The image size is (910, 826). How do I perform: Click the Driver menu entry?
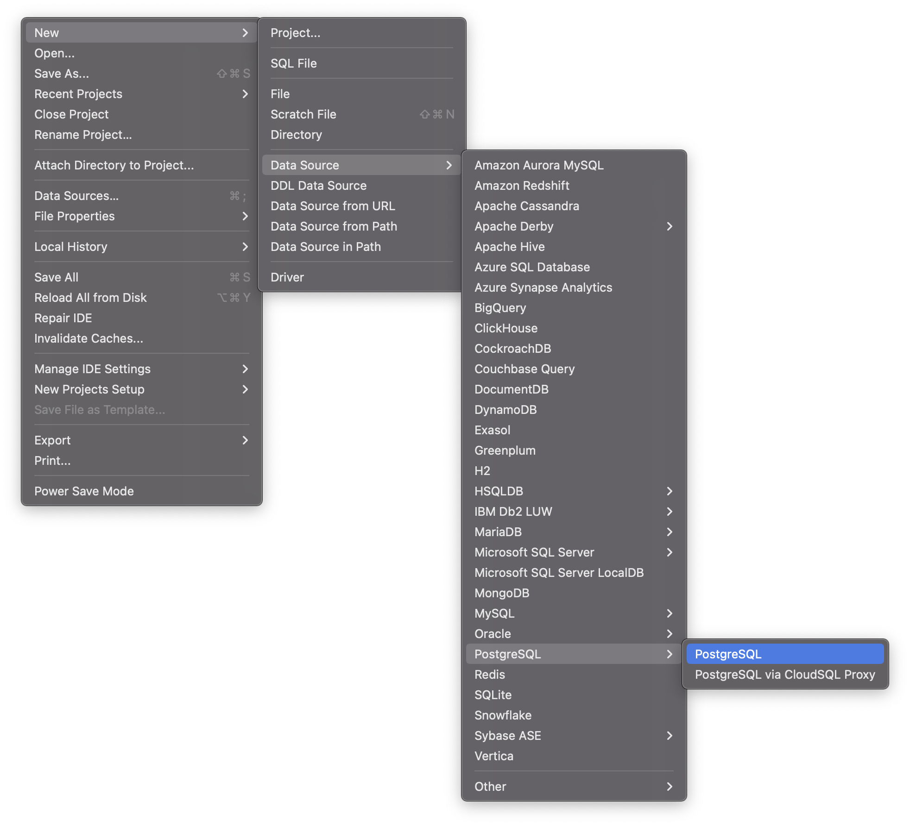click(287, 277)
